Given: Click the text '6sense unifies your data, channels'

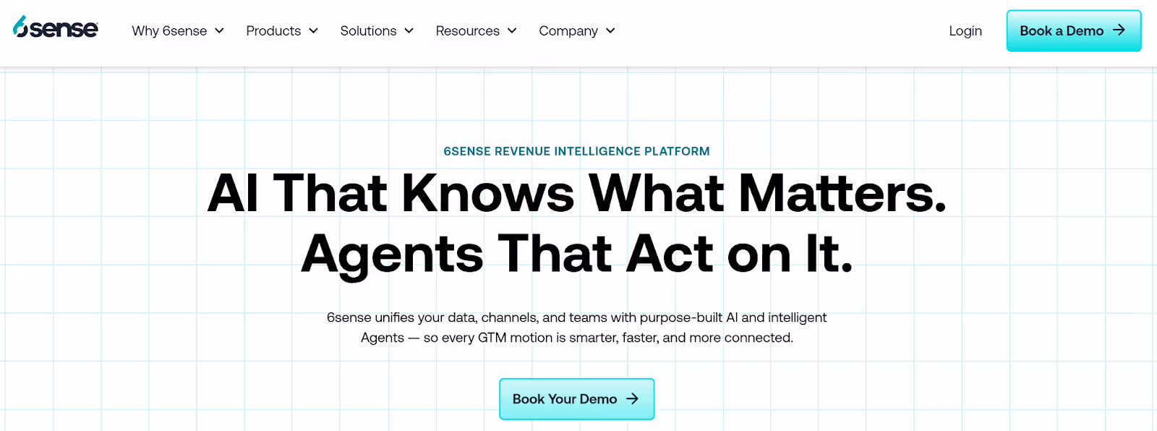Looking at the screenshot, I should click(433, 317).
